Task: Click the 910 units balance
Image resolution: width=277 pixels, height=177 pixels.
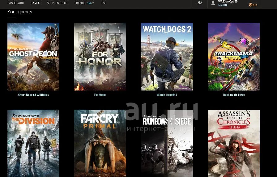Action: click(255, 5)
